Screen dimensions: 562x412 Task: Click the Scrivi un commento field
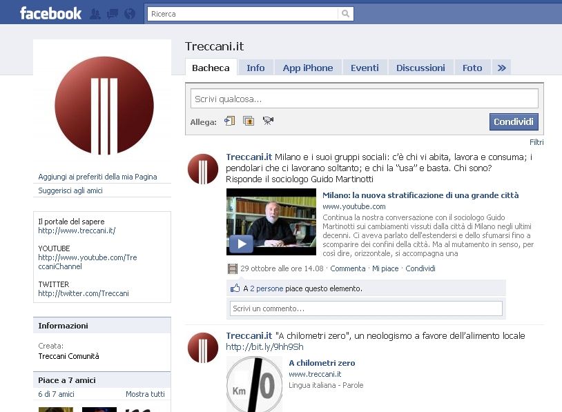[366, 308]
